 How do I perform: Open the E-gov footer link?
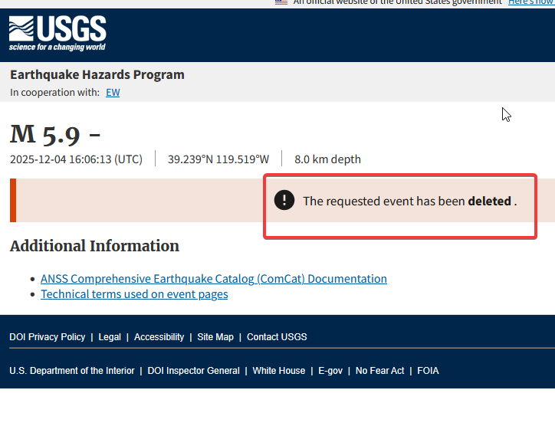[x=330, y=371]
